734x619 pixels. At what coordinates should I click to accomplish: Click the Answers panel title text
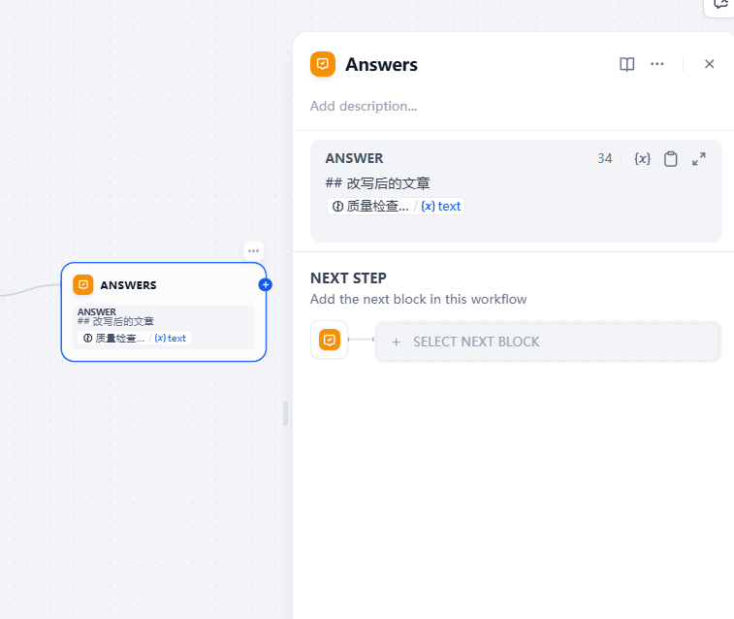click(x=381, y=65)
